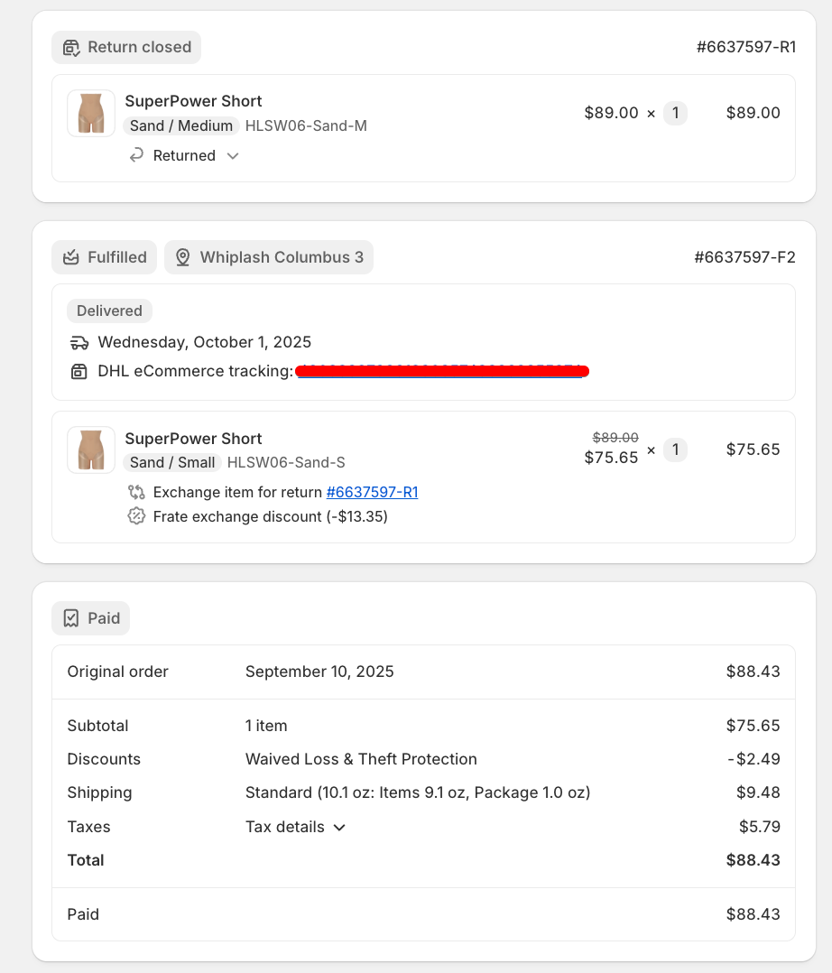Click the Fulfilled badge icon
This screenshot has width=832, height=973.
click(71, 257)
